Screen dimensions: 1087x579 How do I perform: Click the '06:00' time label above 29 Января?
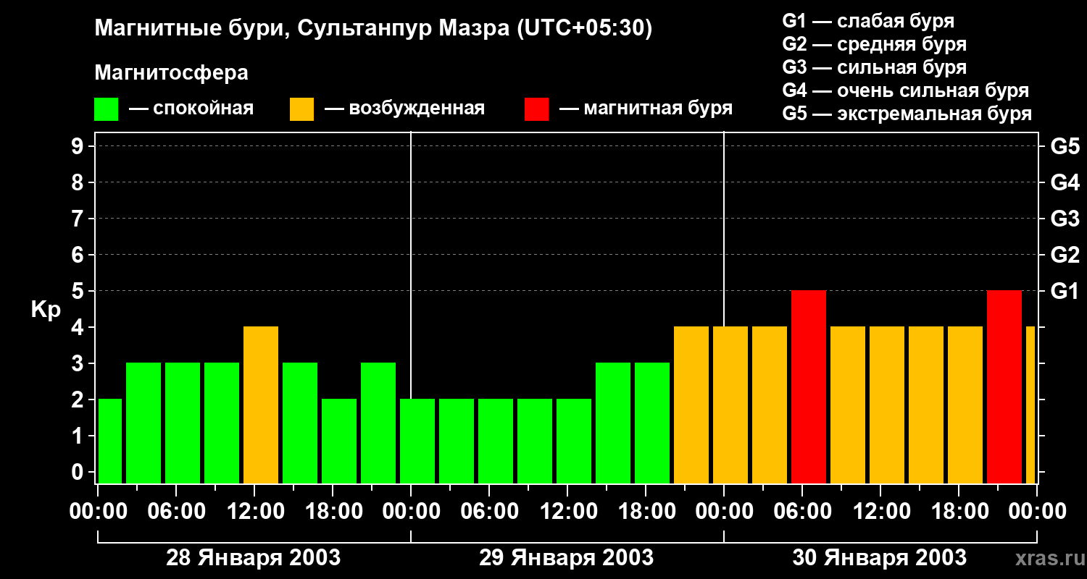(489, 511)
